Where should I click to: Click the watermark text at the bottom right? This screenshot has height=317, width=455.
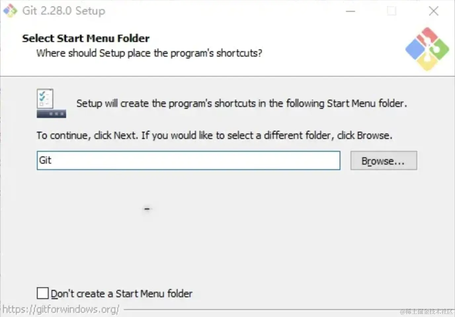426,311
